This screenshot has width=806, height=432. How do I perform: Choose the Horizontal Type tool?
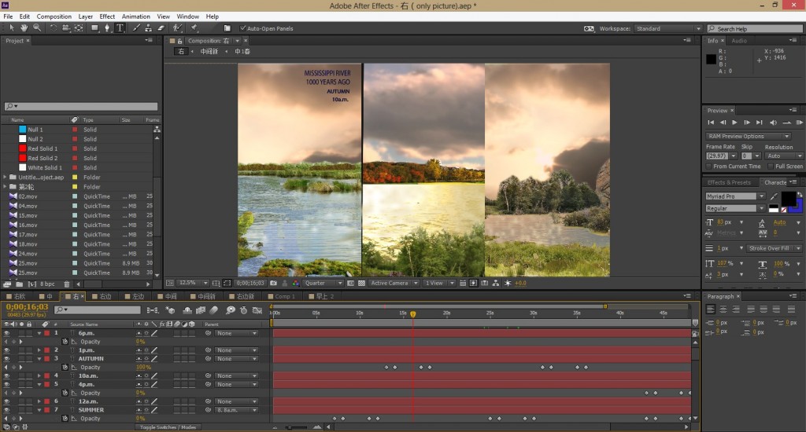(120, 27)
